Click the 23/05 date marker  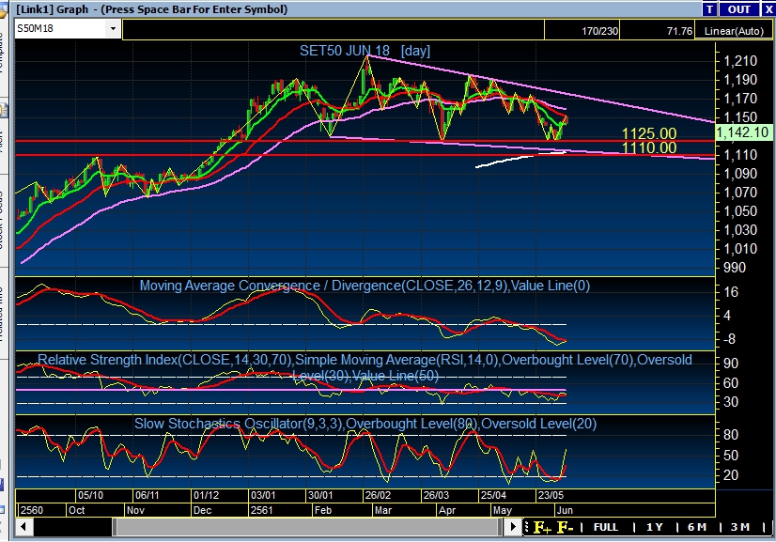551,495
